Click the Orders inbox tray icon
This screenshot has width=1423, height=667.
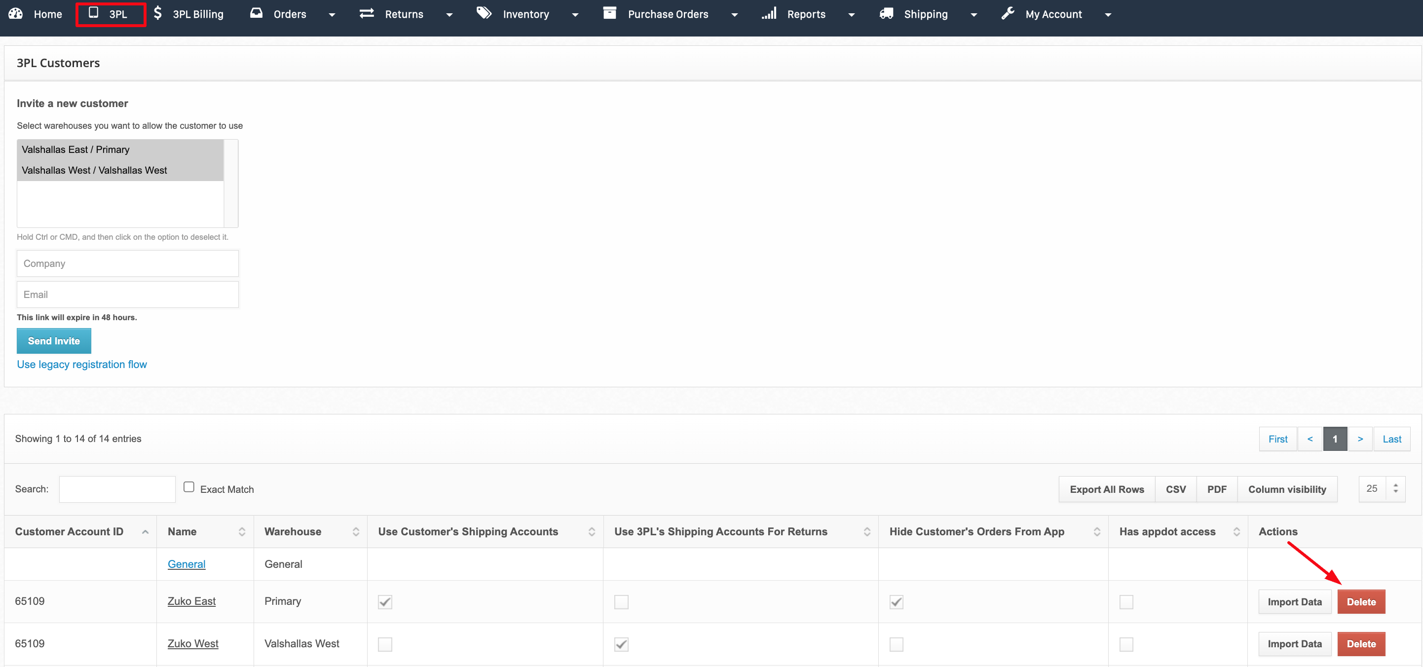(x=256, y=13)
